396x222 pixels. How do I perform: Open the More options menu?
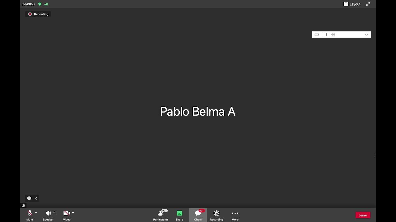[x=235, y=215]
